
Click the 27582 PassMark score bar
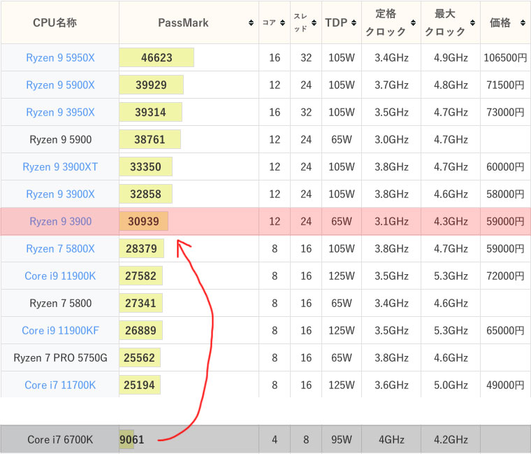pos(141,276)
